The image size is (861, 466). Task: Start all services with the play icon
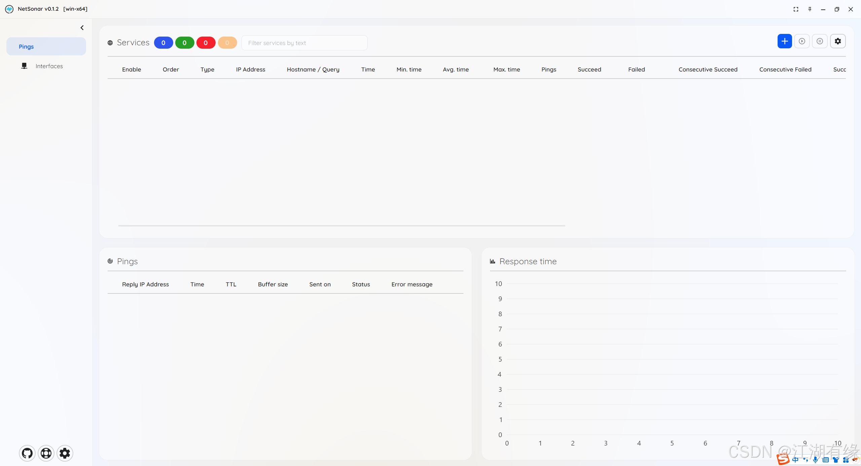(802, 41)
